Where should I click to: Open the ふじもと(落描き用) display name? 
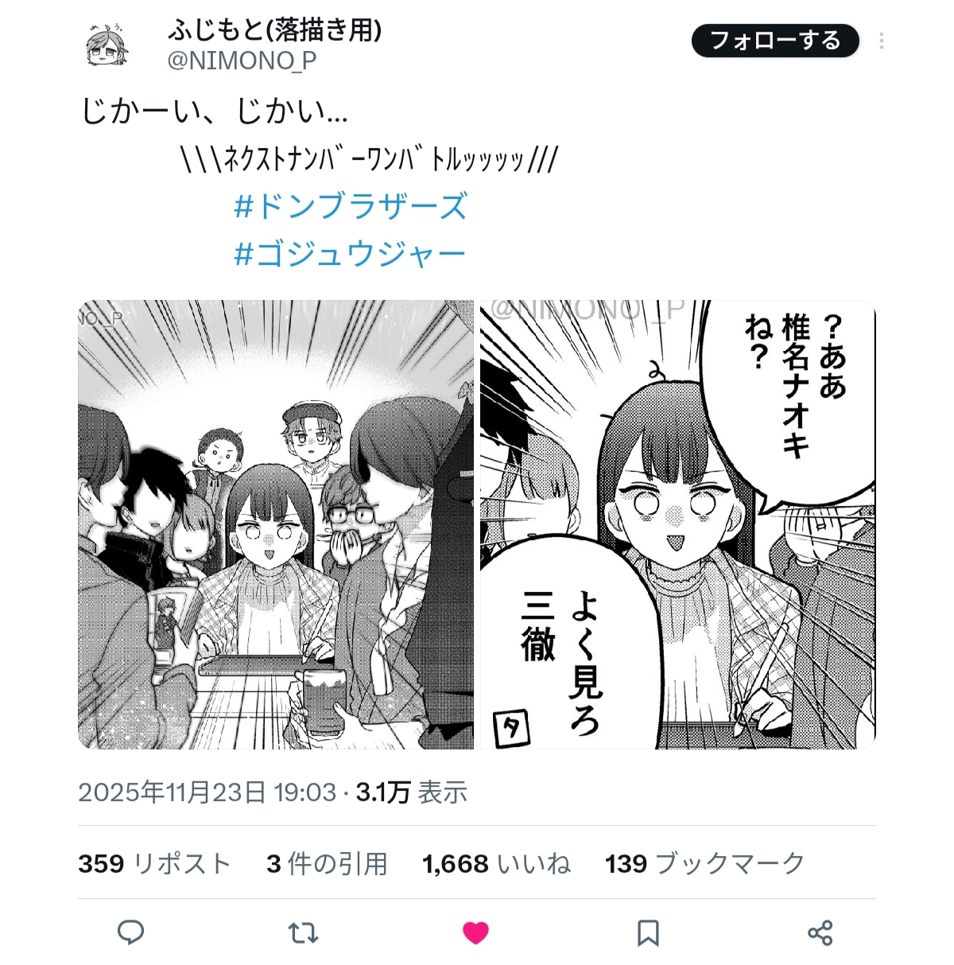coord(275,30)
